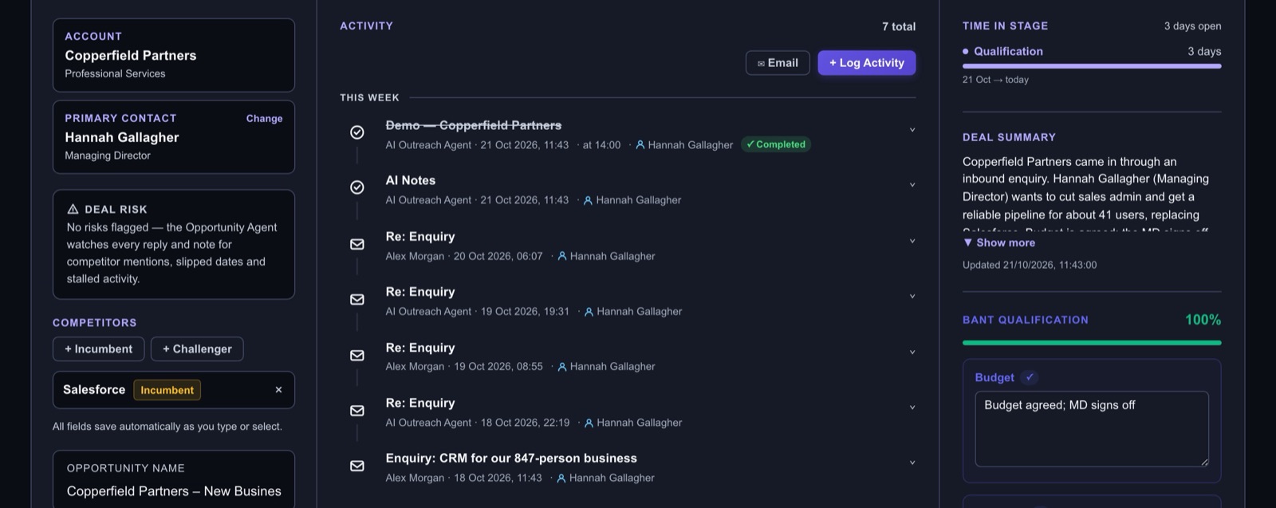The image size is (1276, 508).
Task: Click the 'Professional Services' industry text
Action: point(115,73)
